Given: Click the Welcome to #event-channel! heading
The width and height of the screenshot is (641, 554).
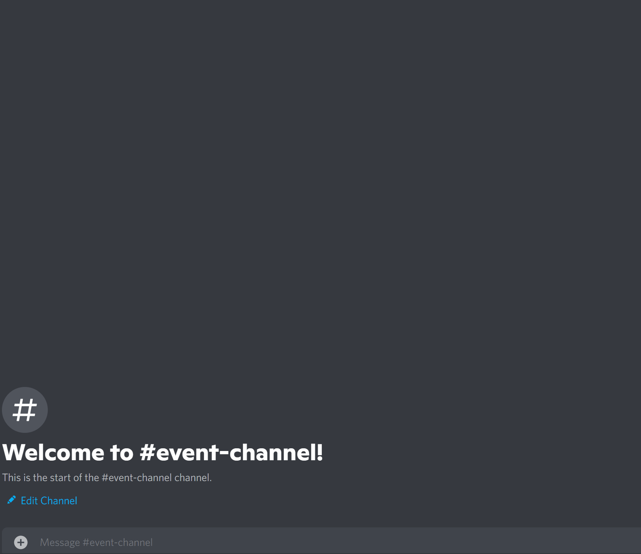Looking at the screenshot, I should (162, 452).
